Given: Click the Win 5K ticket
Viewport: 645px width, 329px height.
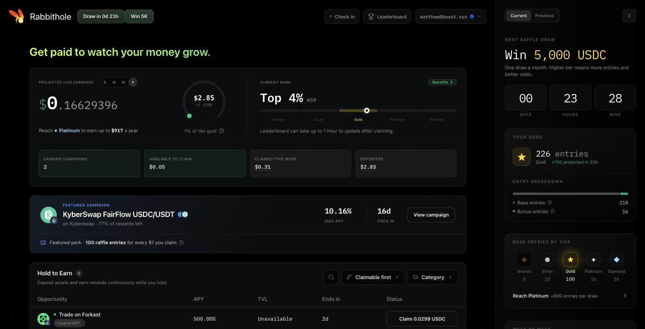Looking at the screenshot, I should click(139, 16).
